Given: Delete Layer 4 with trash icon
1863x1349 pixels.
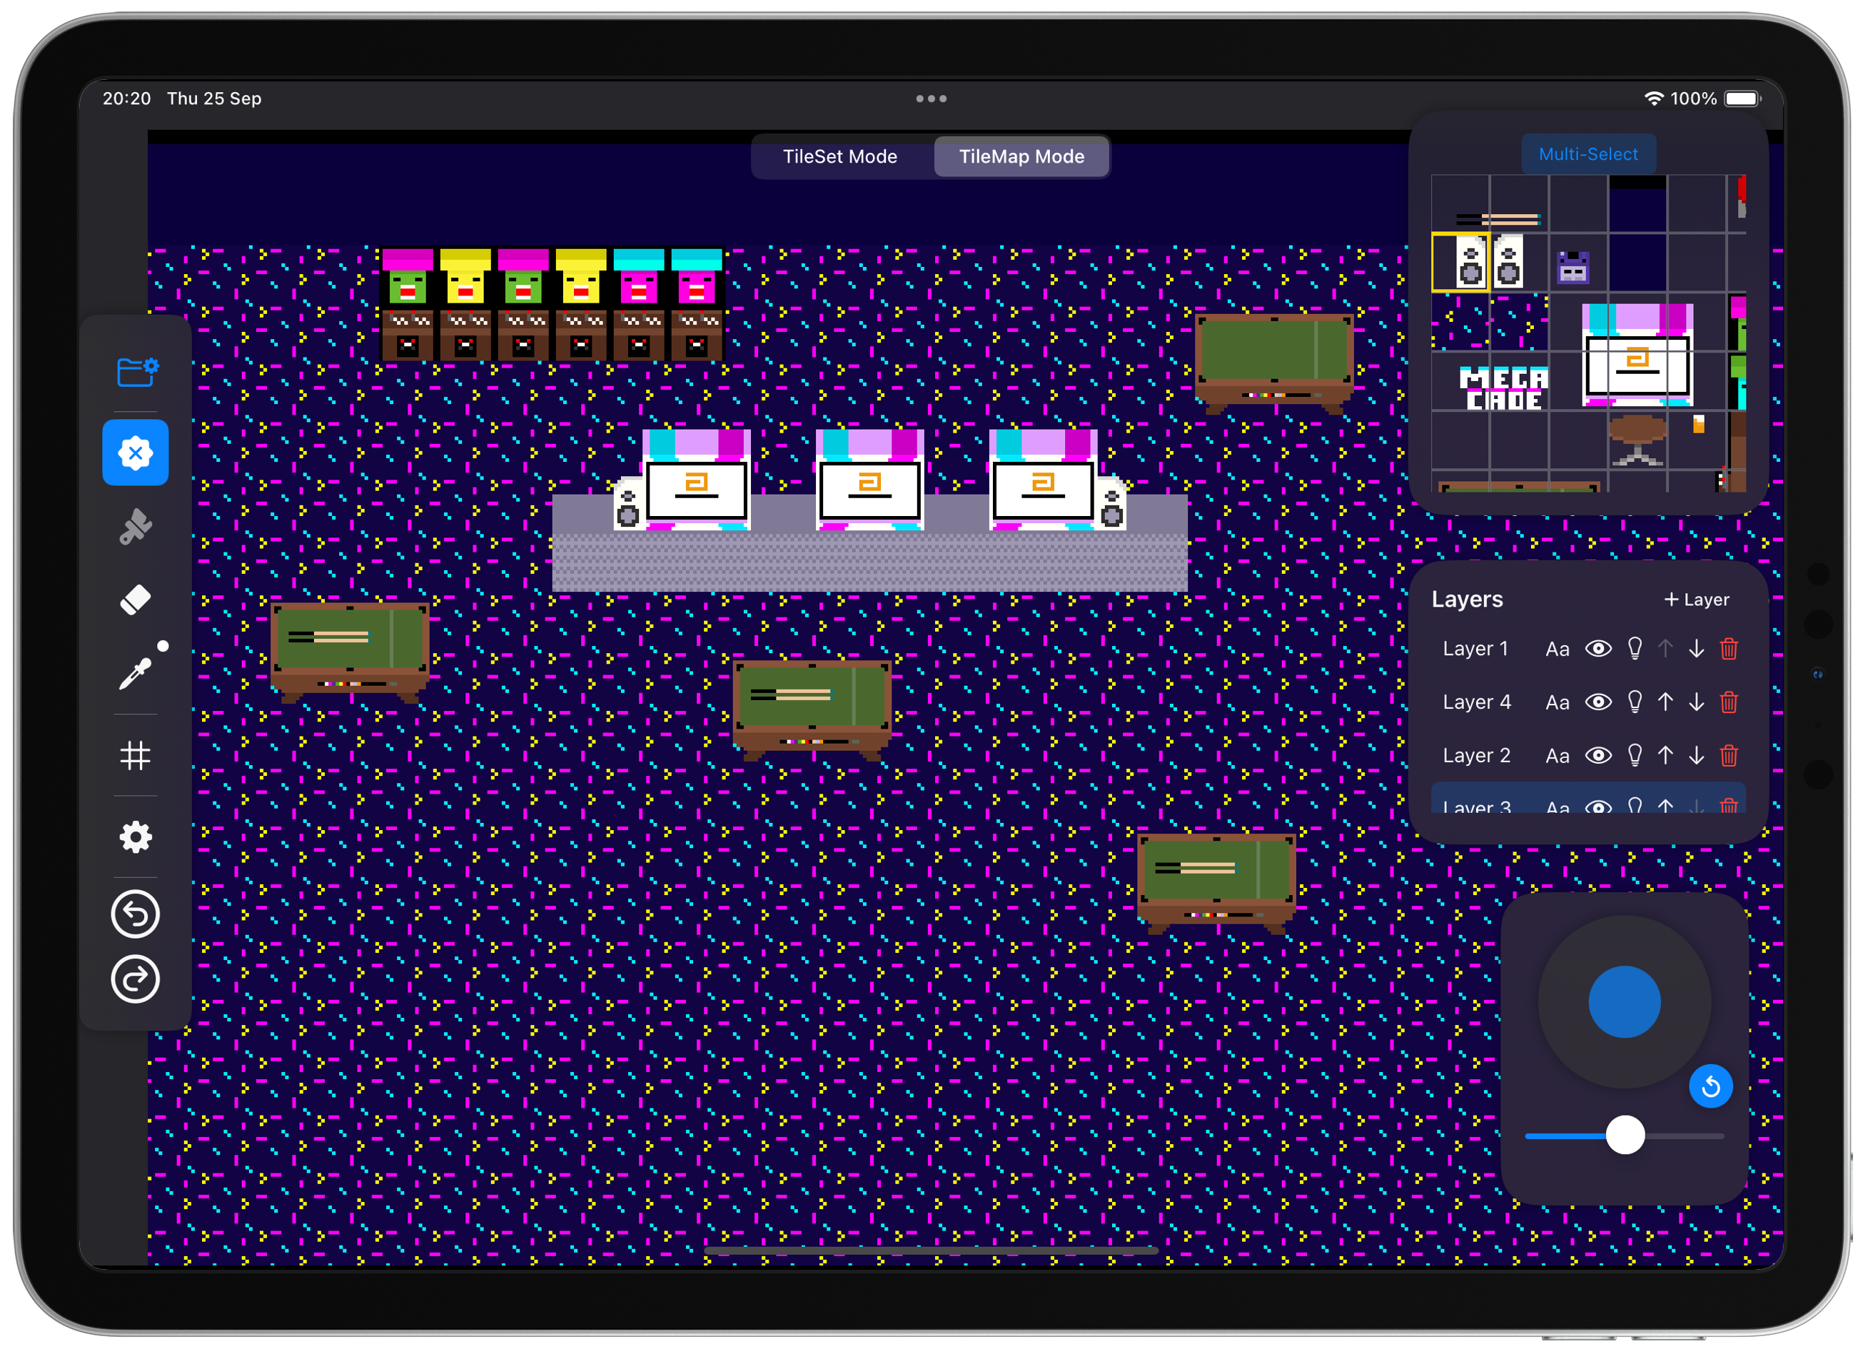Looking at the screenshot, I should click(x=1728, y=702).
